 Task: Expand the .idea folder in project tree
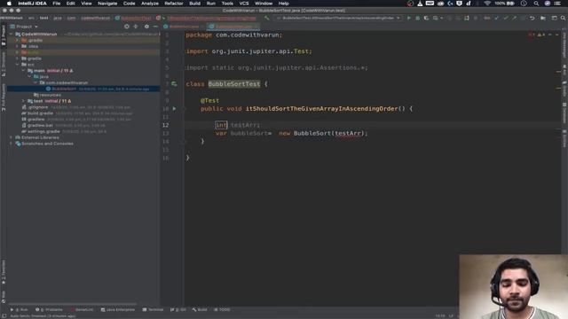(x=17, y=46)
